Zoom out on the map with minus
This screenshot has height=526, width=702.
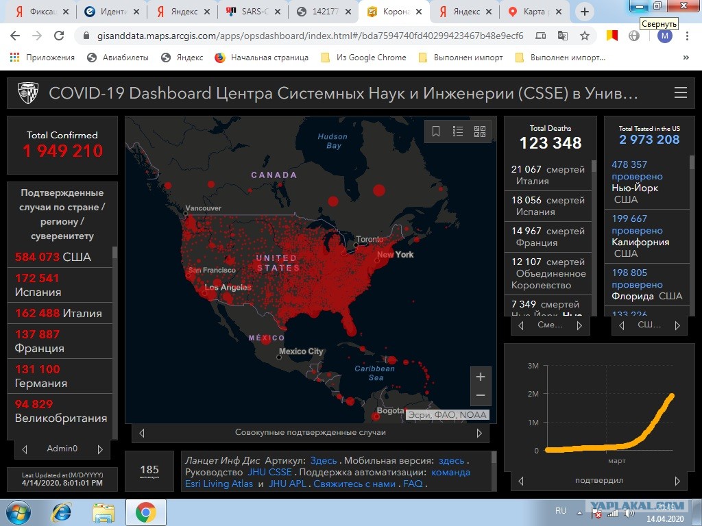pos(481,395)
